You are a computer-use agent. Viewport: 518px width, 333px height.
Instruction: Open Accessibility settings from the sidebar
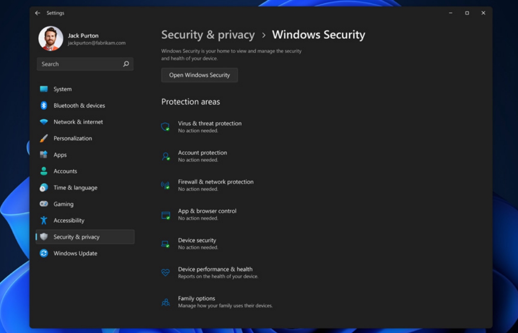tap(69, 220)
